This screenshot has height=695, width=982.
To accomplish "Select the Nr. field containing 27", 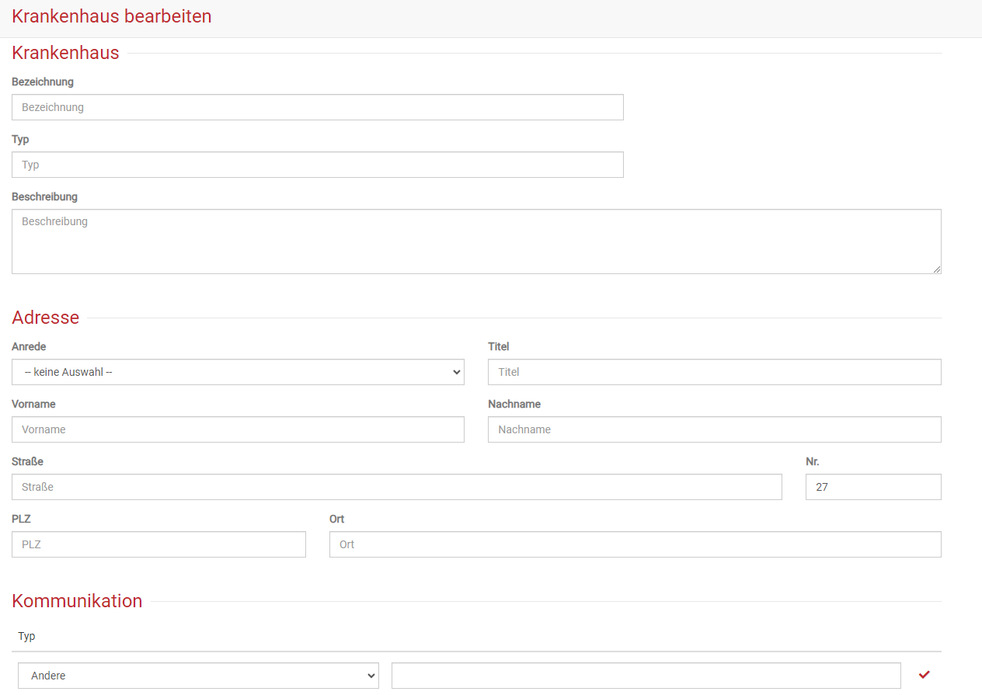I will pos(872,487).
